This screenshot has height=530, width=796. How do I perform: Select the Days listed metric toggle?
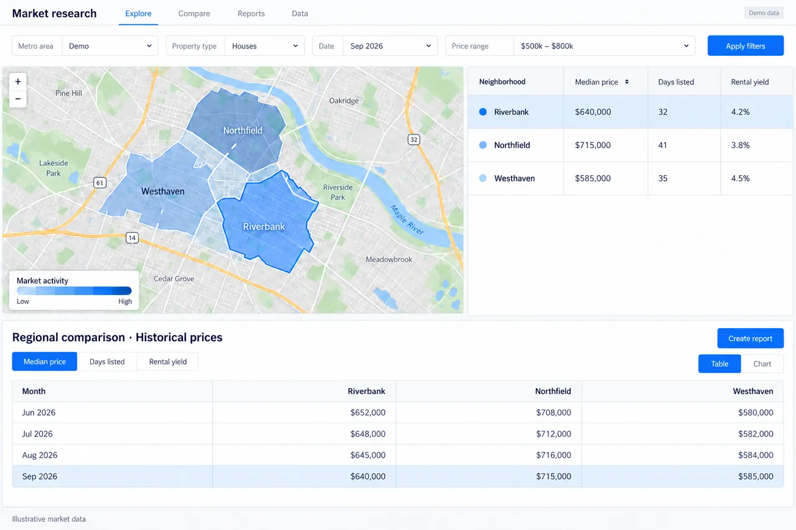tap(107, 362)
